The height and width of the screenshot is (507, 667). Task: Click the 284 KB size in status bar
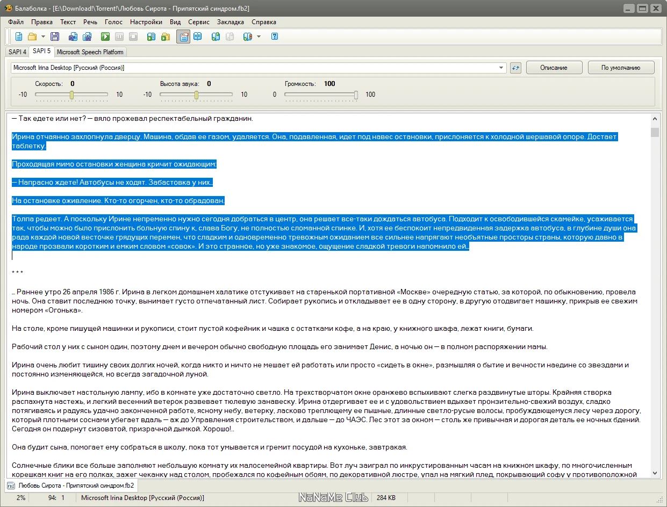tap(386, 498)
